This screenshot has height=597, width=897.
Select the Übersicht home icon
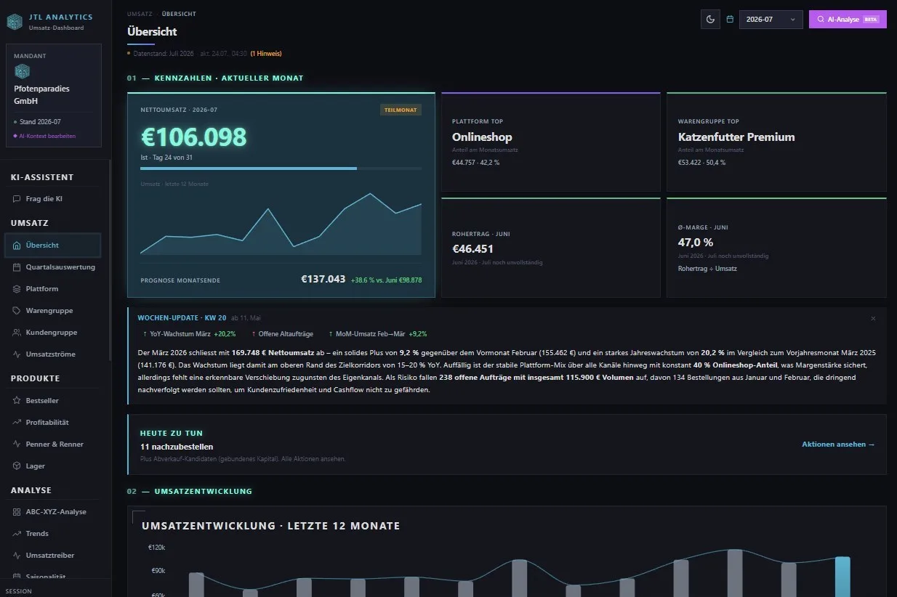(x=17, y=245)
